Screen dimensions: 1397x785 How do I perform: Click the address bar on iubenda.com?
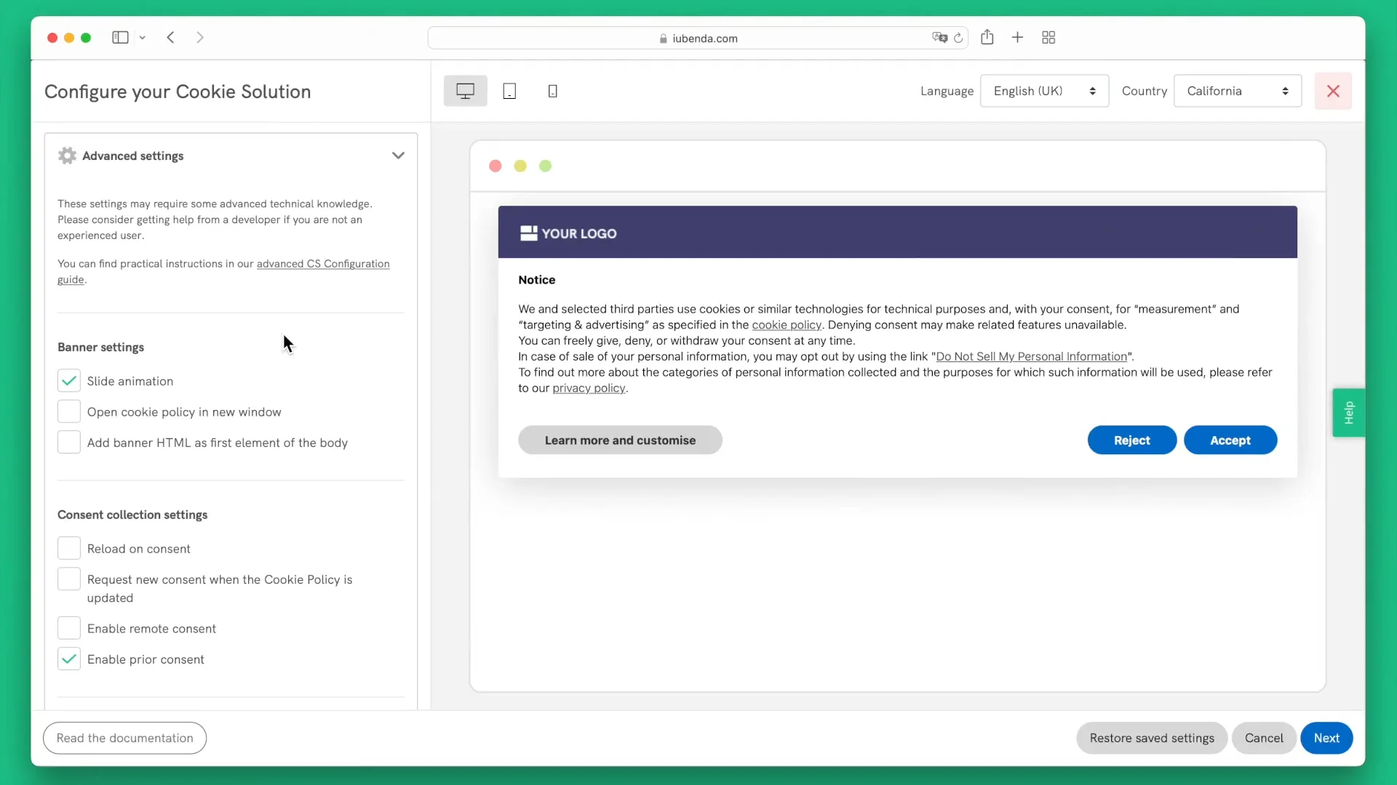pos(698,37)
